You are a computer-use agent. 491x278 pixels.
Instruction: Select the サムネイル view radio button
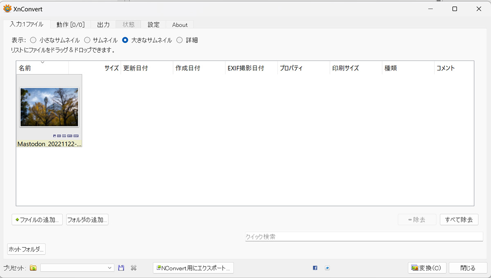[87, 40]
